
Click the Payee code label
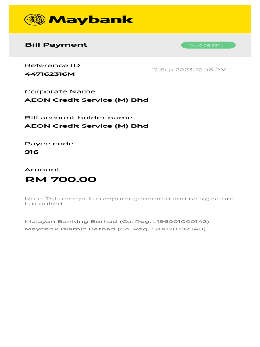[x=49, y=144]
